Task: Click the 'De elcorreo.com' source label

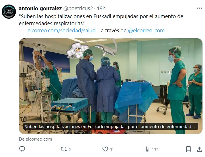Action: [35, 139]
